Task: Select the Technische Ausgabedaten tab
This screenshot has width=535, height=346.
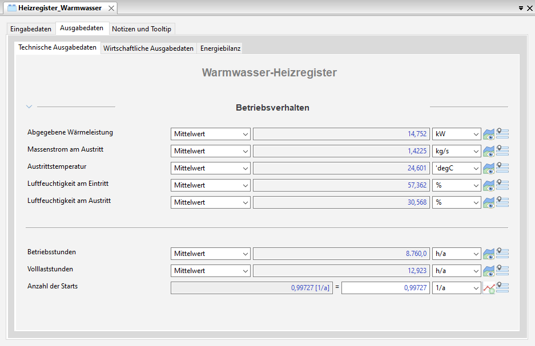Action: (57, 47)
